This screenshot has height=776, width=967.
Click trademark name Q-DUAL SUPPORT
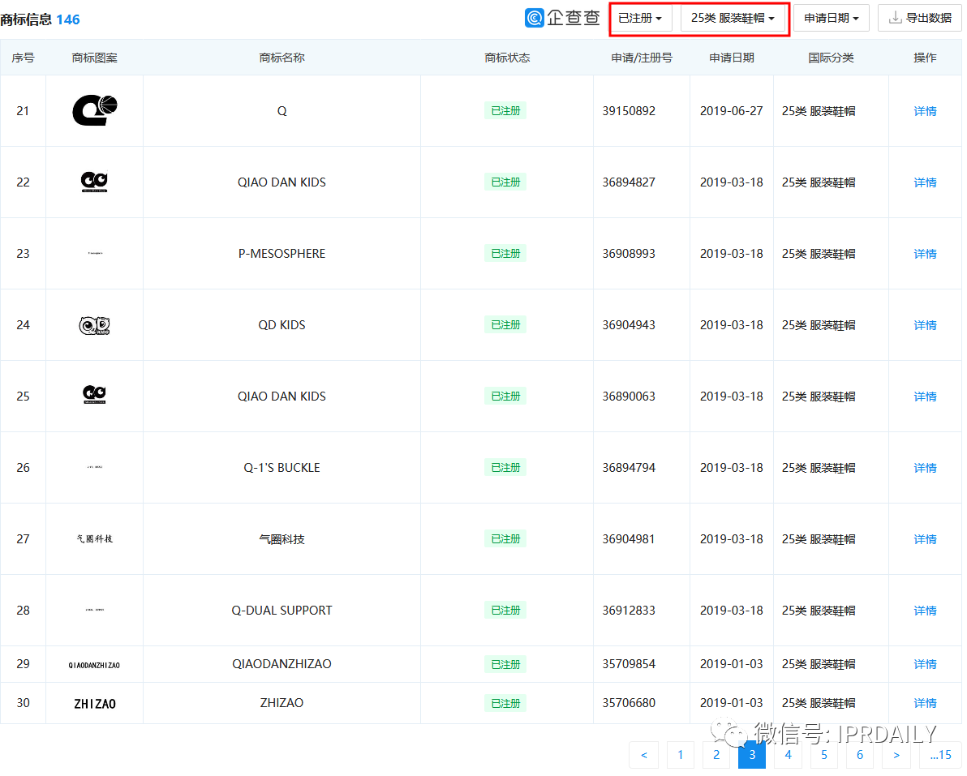point(282,611)
